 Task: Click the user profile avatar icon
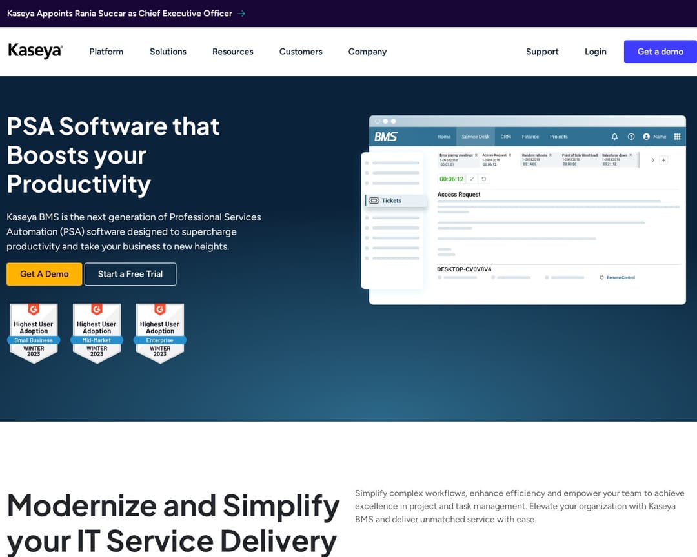(646, 137)
